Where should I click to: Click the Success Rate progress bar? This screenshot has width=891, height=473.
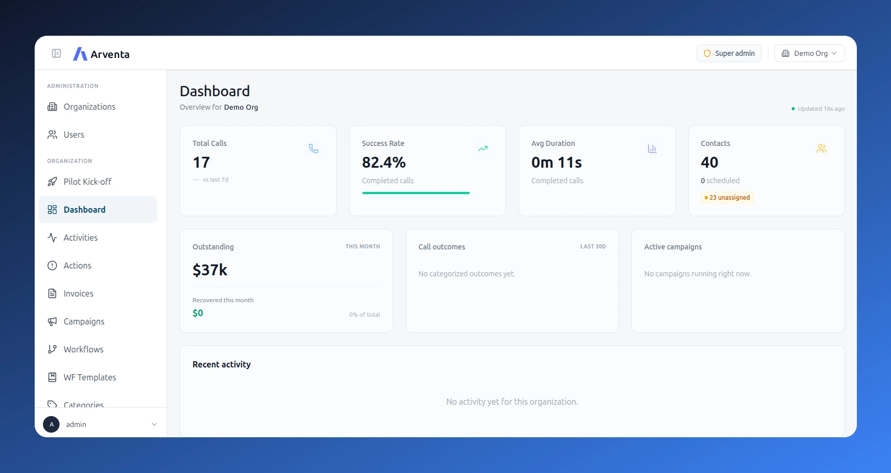click(x=416, y=193)
